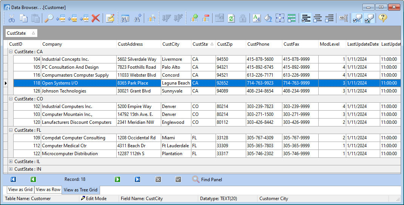
Task: Click the gray X cancel edit button
Action: tap(158, 179)
